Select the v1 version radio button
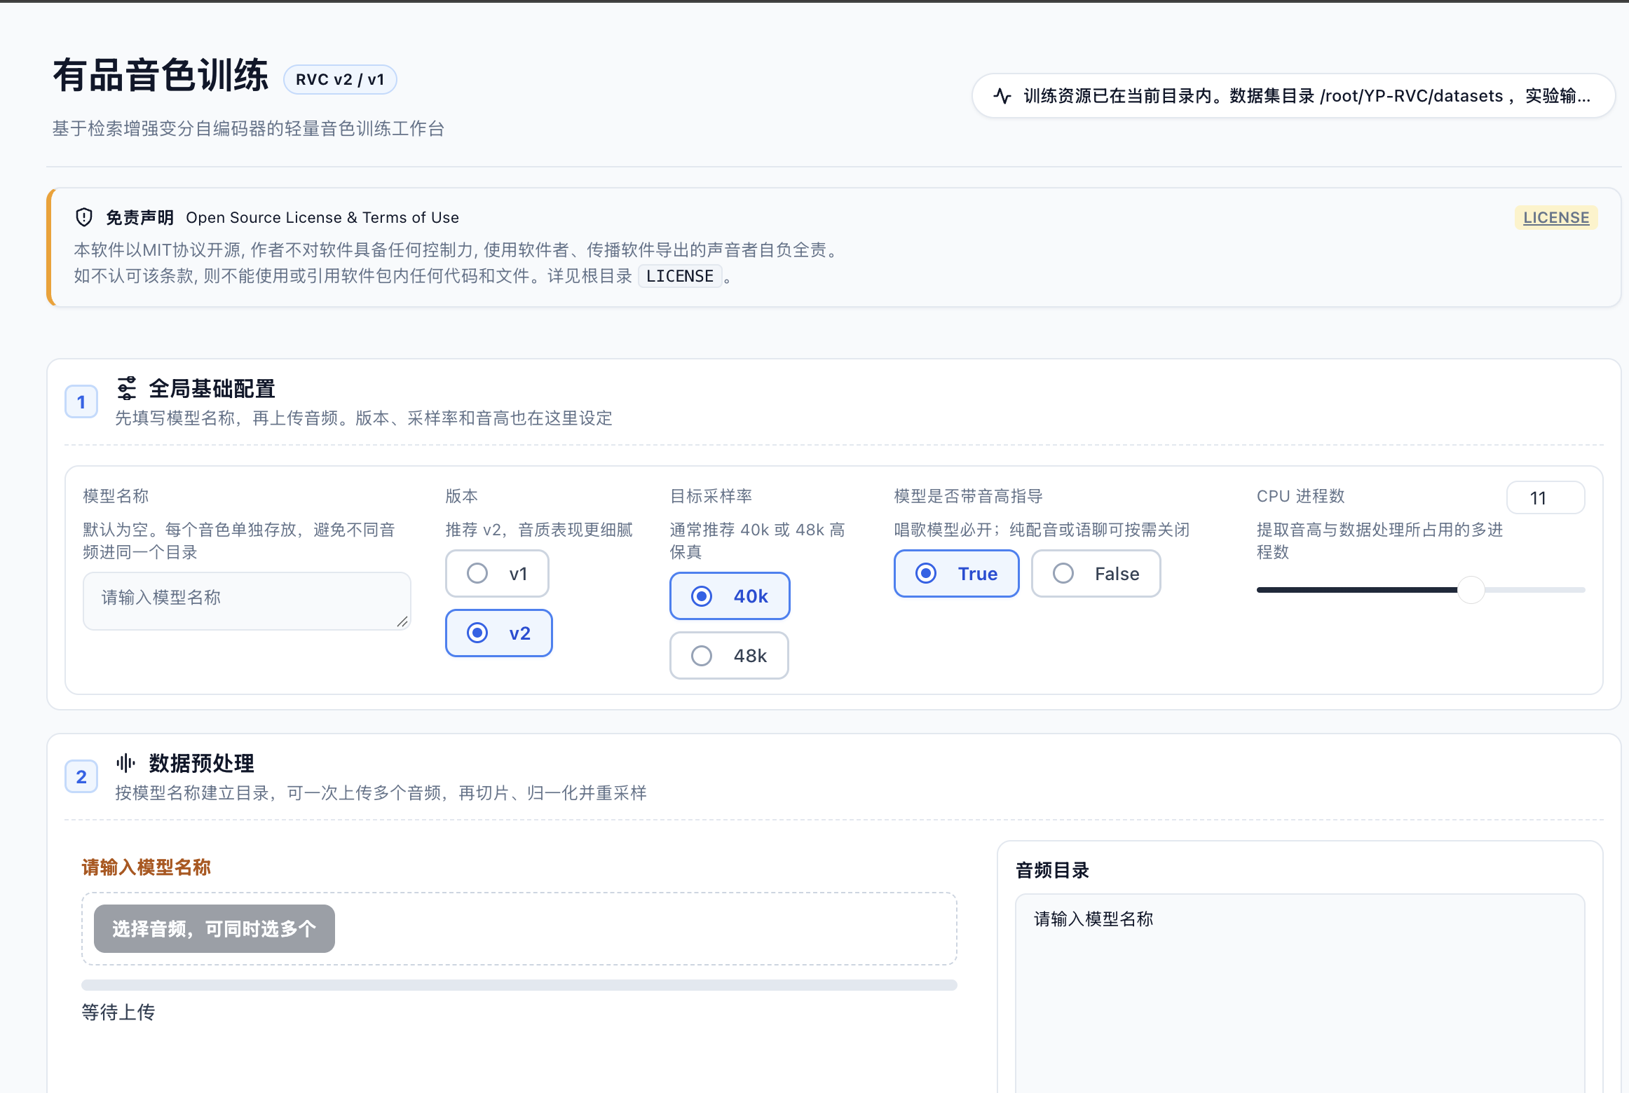This screenshot has width=1629, height=1093. (x=497, y=574)
